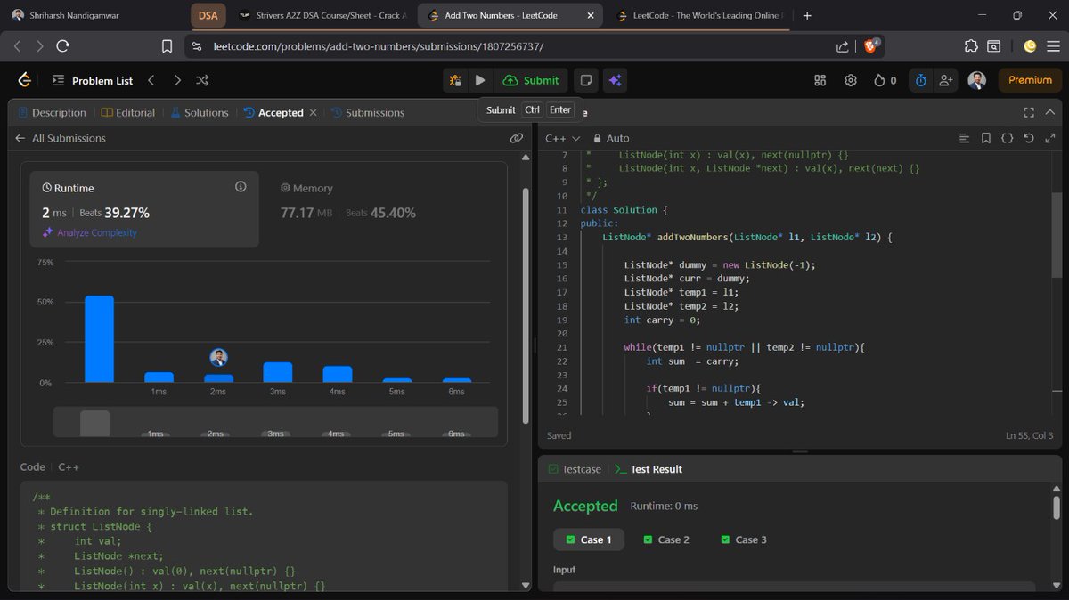Bookmark this page in the browser
This screenshot has width=1069, height=600.
coord(167,46)
